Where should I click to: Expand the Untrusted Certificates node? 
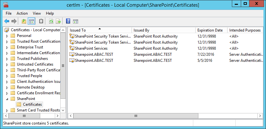tap(7, 65)
